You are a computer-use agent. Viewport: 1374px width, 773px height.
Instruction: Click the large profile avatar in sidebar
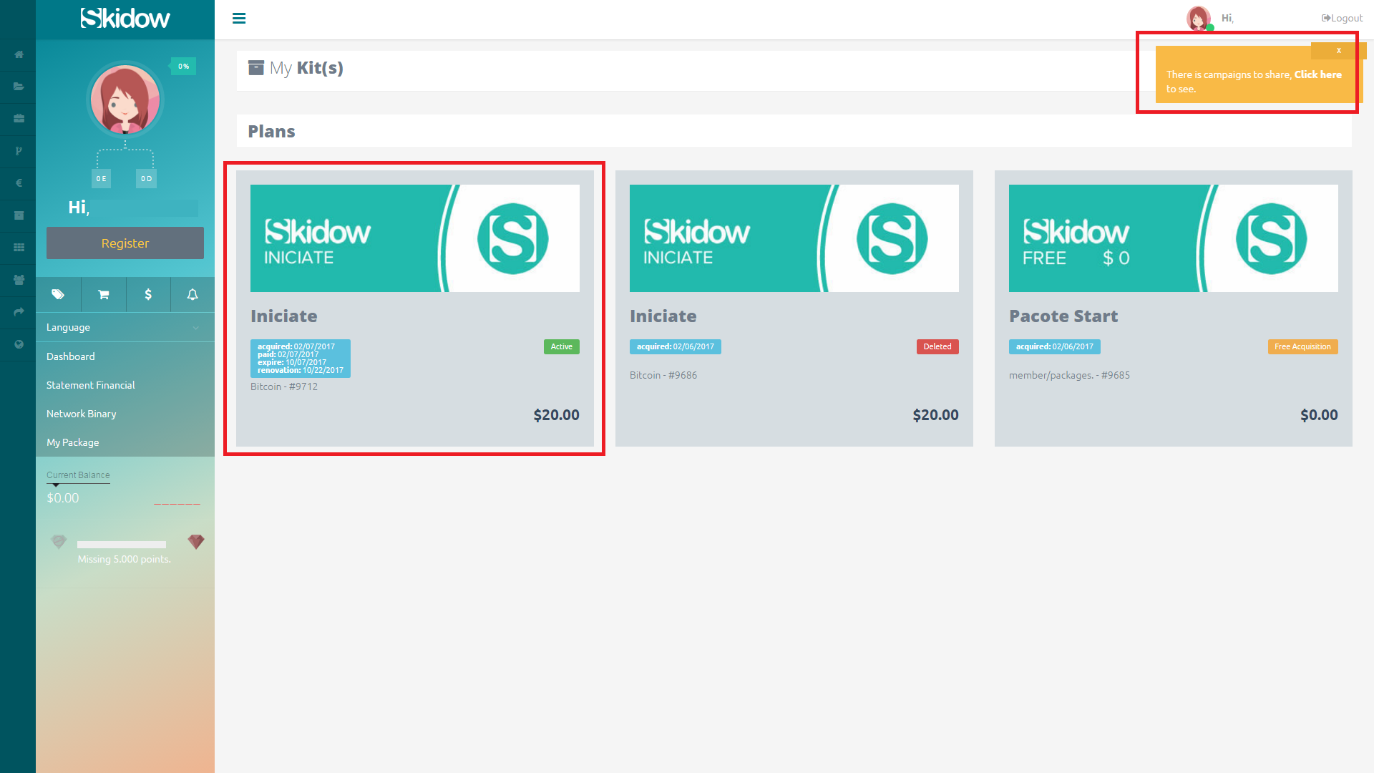point(125,99)
